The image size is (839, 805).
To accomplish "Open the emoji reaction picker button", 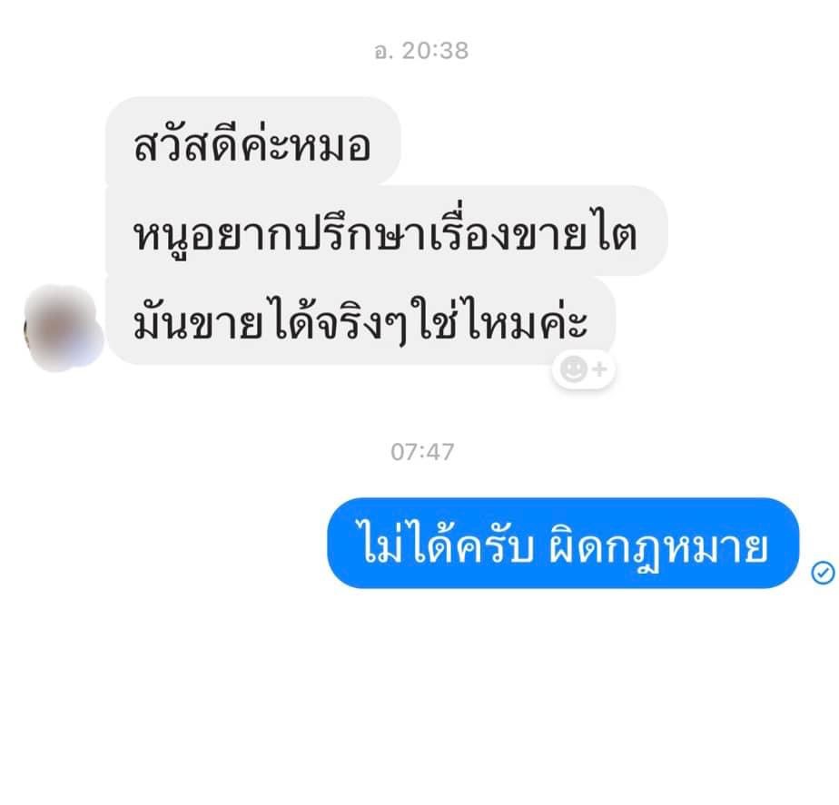I will coord(584,369).
